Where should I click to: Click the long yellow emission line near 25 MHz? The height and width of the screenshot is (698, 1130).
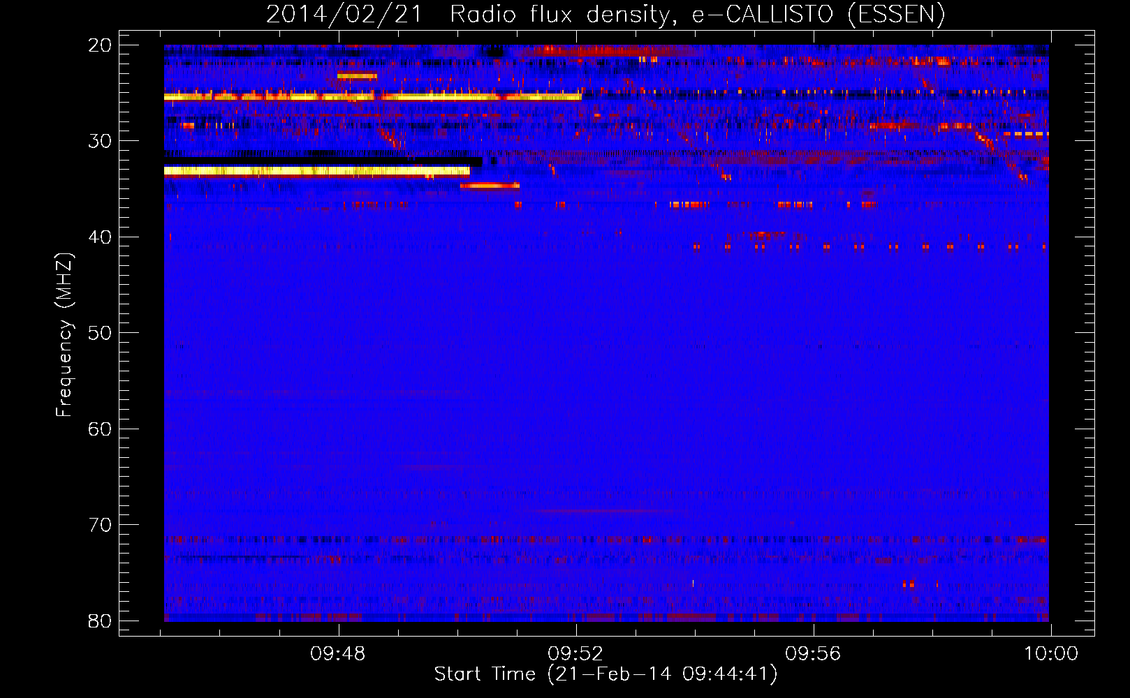point(372,97)
